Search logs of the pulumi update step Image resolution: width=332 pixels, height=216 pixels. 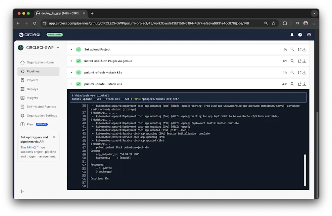coord(292,84)
